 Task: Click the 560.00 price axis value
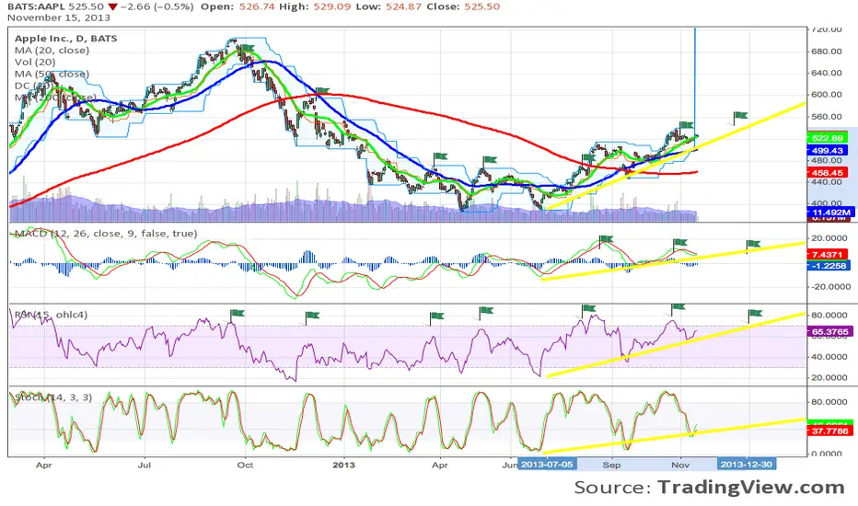828,117
